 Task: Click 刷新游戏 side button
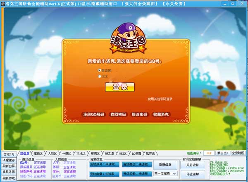pyautogui.click(x=9, y=178)
